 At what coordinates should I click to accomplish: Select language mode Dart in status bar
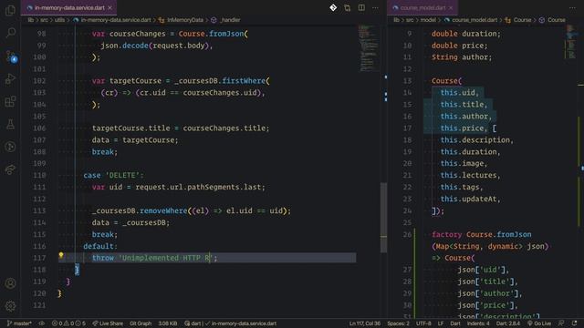(x=455, y=323)
